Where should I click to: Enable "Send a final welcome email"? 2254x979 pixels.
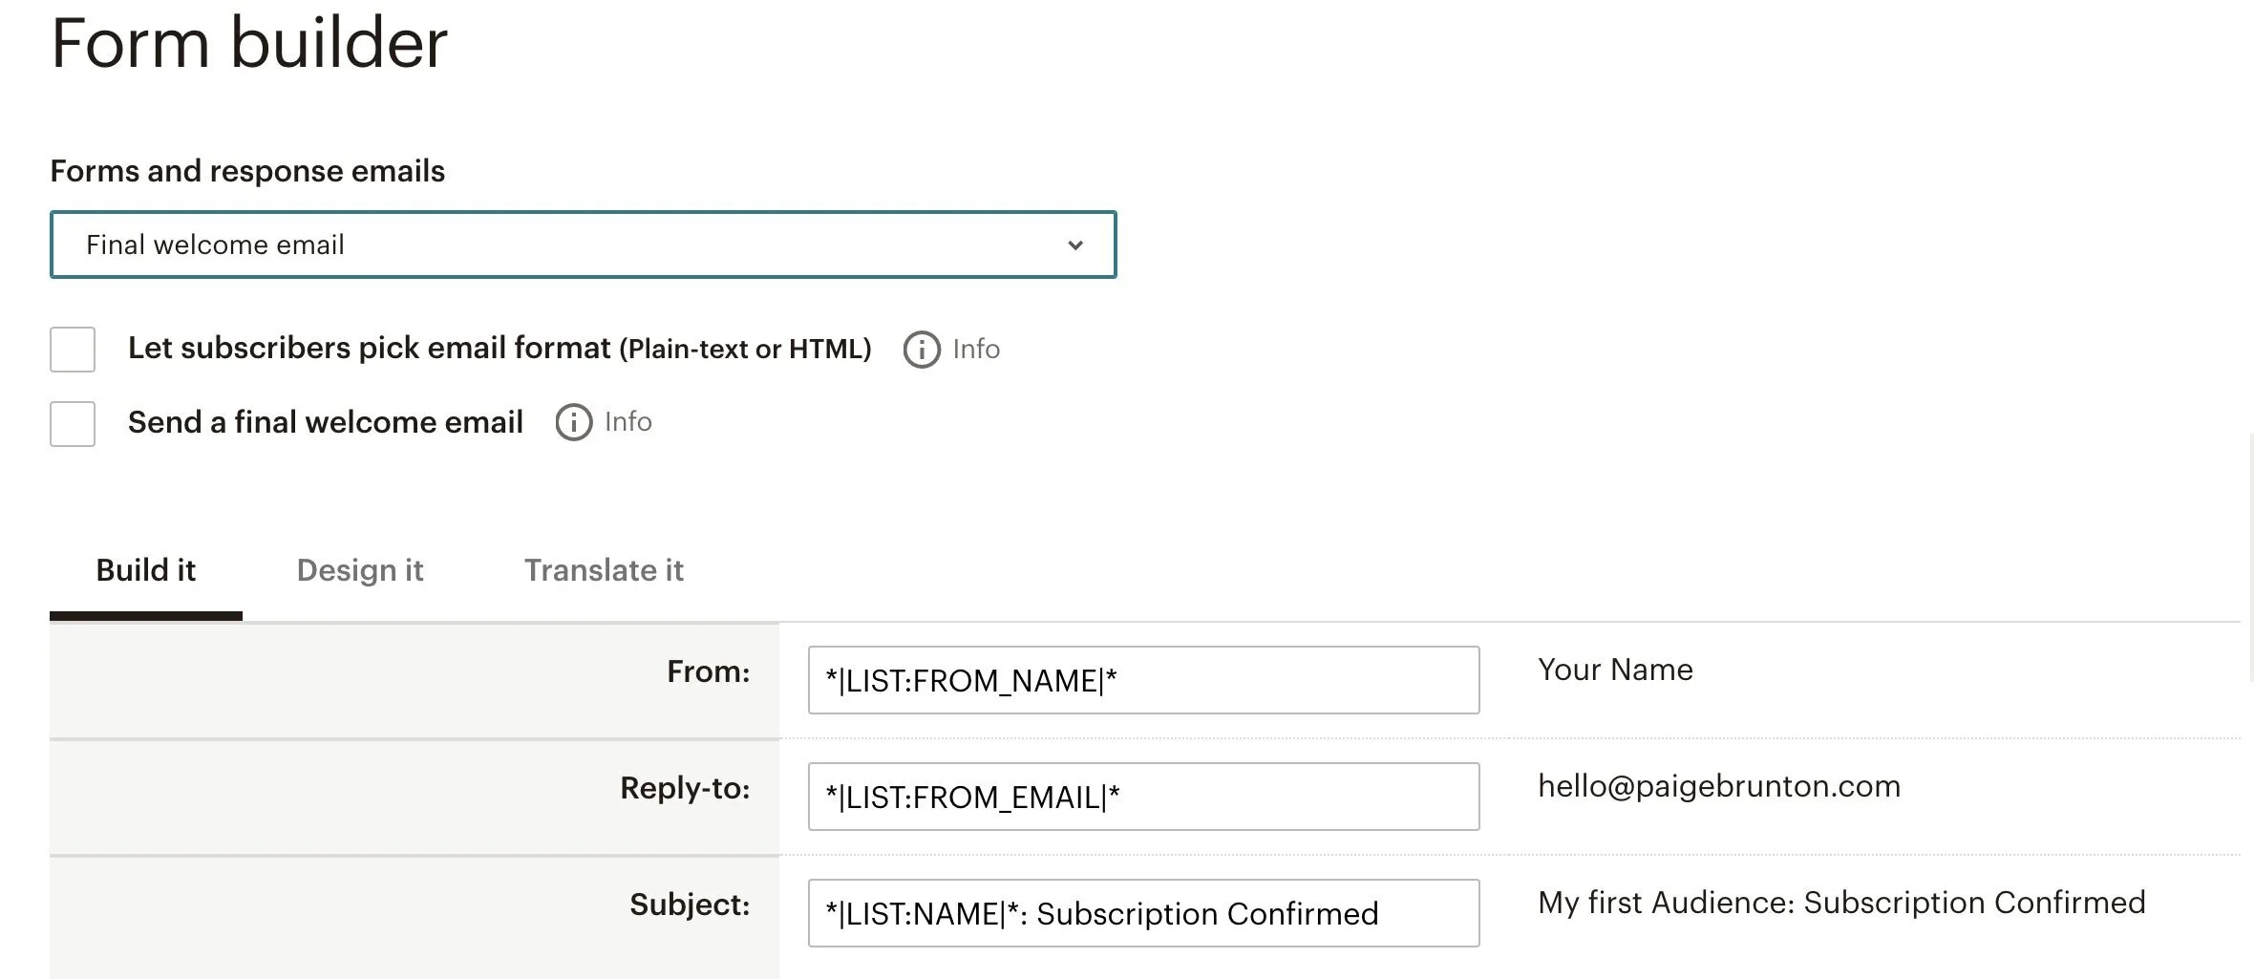72,423
